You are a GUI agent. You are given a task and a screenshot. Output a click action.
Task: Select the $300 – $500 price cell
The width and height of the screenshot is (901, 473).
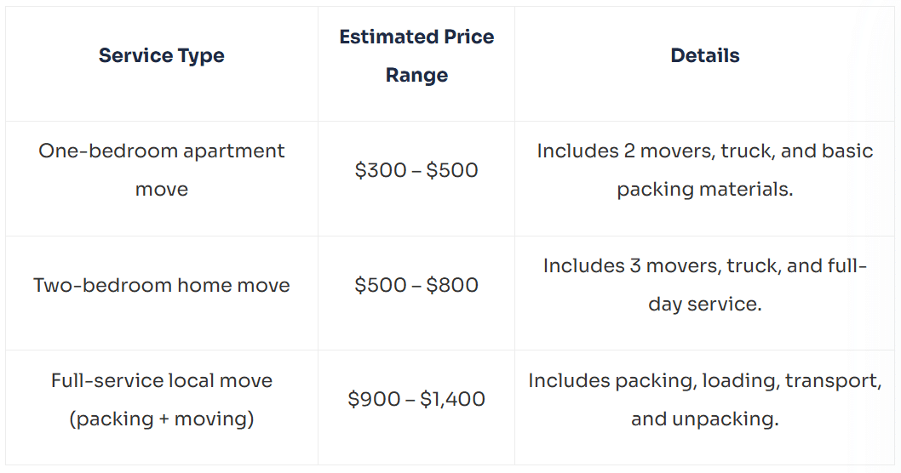coord(416,170)
